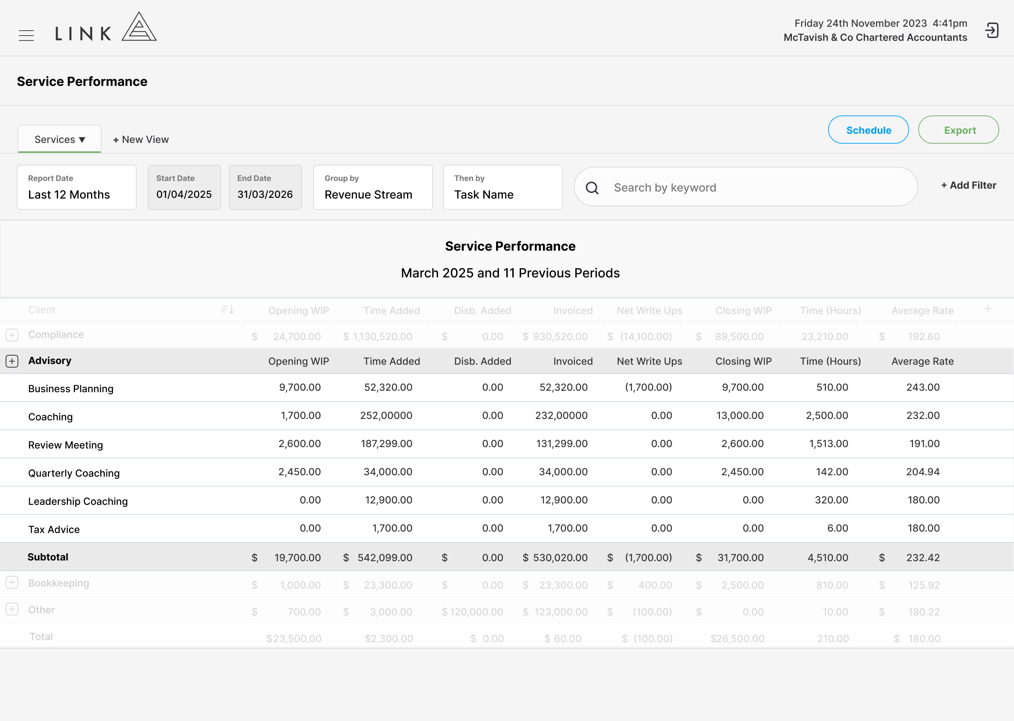Expand the Compliance row

click(12, 335)
